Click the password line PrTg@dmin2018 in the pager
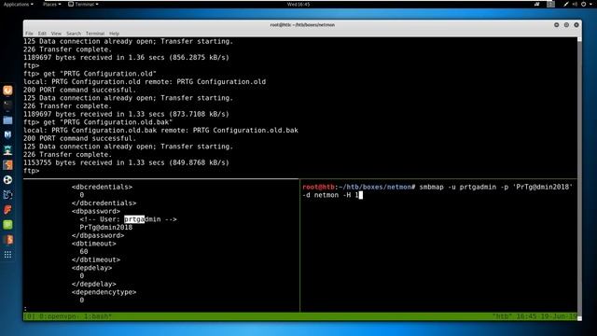 pos(106,228)
